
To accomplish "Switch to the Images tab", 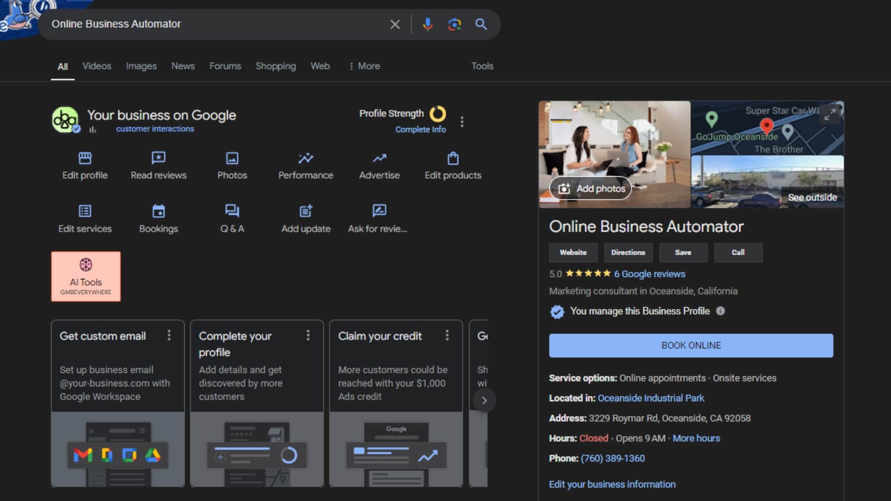I will (141, 66).
